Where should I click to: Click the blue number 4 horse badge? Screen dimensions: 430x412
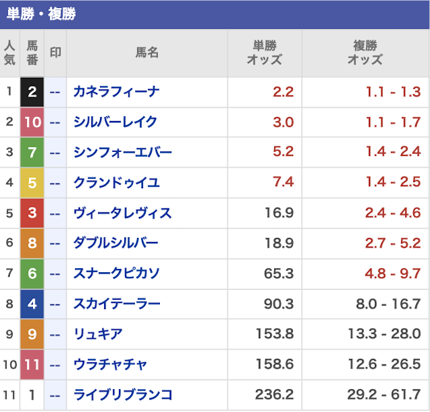(x=32, y=304)
